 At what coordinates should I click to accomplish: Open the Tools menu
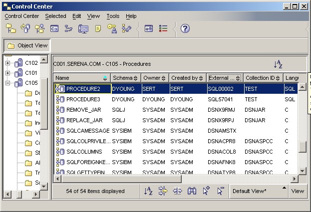tap(113, 16)
